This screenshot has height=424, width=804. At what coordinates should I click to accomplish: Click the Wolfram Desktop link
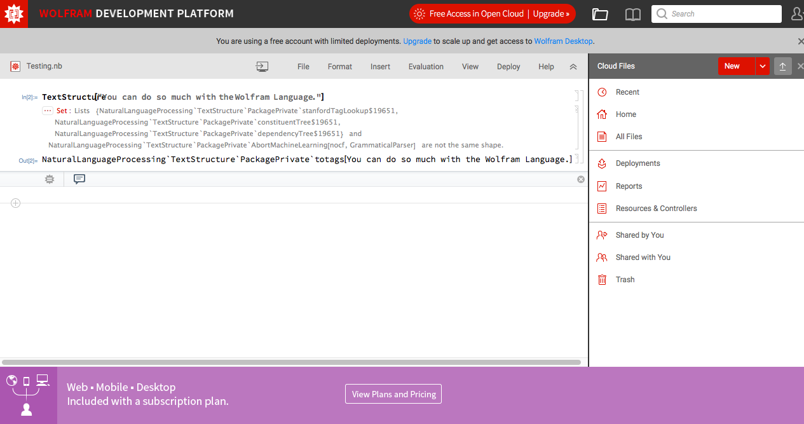564,41
